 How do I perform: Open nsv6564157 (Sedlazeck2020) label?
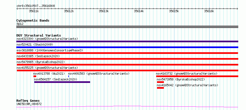[x=56, y=79]
